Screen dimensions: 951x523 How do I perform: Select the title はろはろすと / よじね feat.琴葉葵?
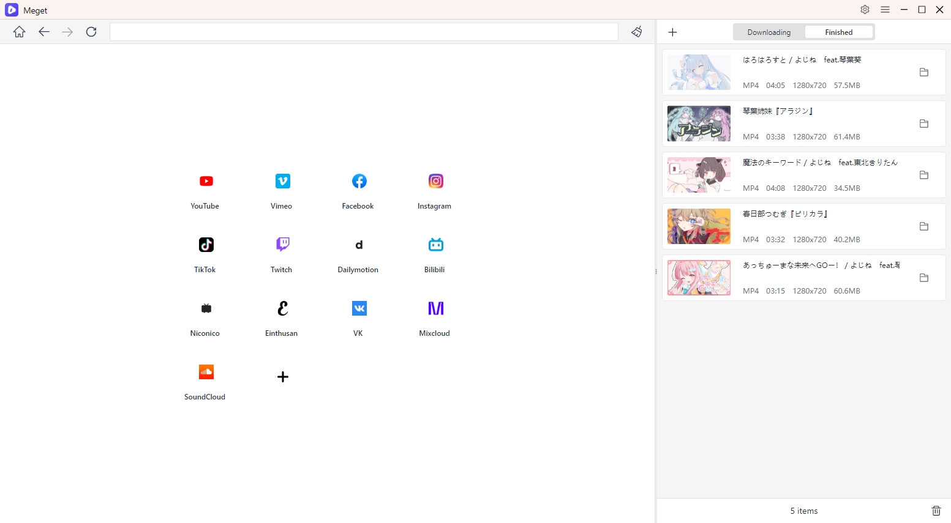[x=802, y=60]
